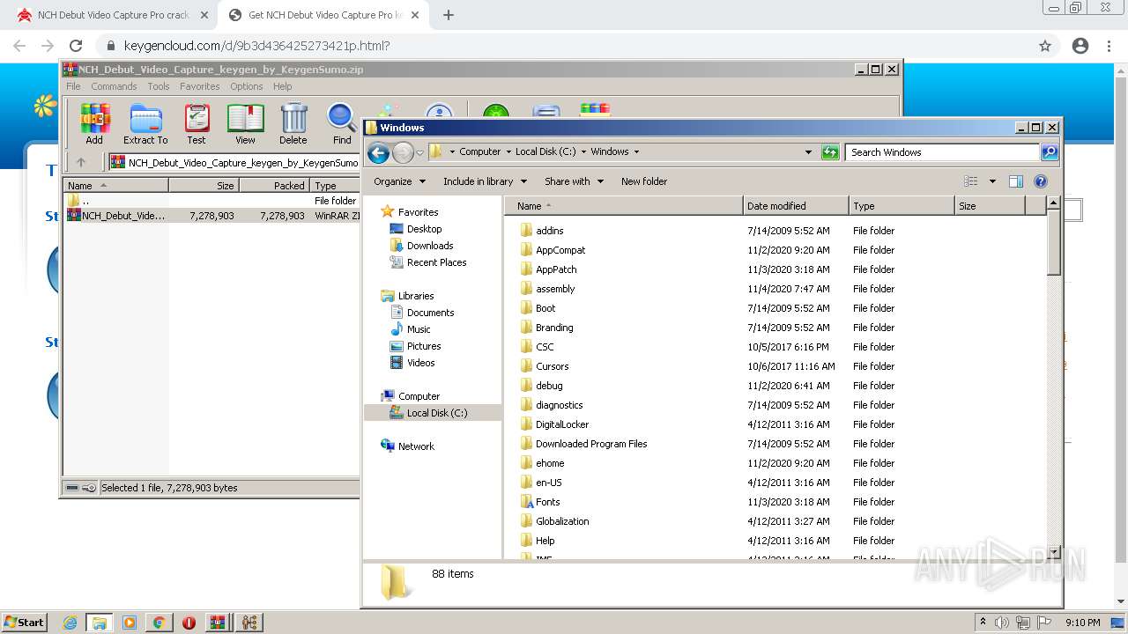Sort Explorer list by Type column

902,206
